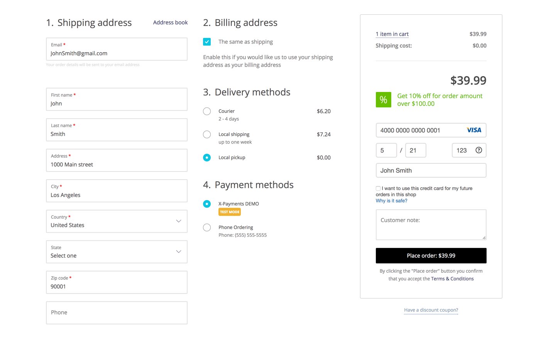This screenshot has height=343, width=548.
Task: Click inside the Customer note field
Action: coord(431,225)
